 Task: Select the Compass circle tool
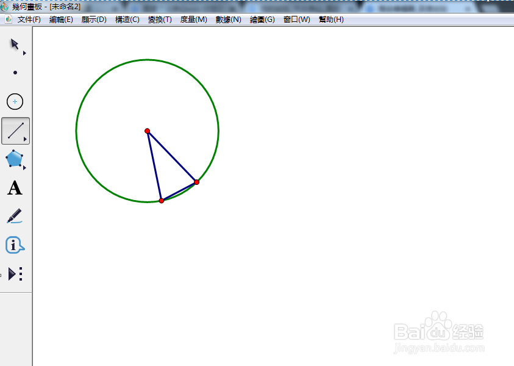tap(15, 102)
